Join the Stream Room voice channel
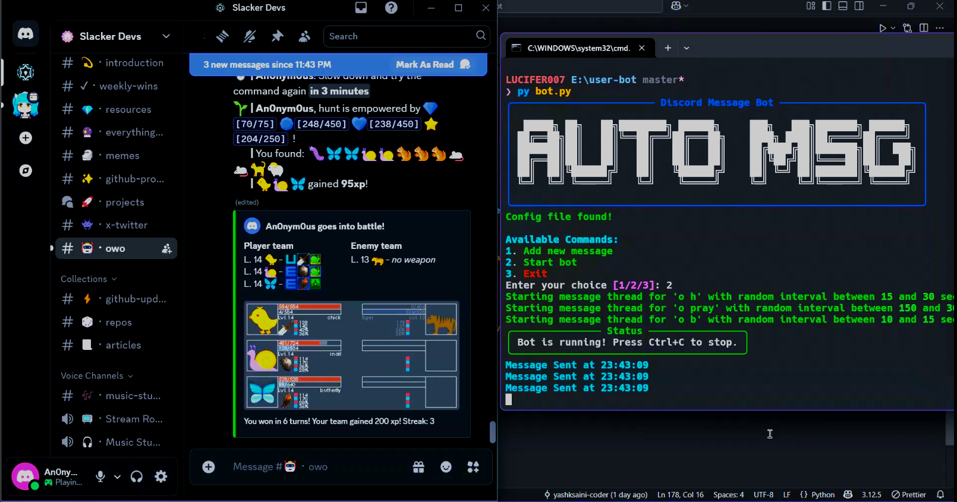 click(117, 419)
